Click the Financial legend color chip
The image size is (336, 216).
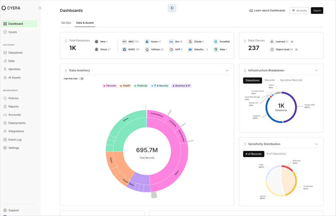click(135, 86)
